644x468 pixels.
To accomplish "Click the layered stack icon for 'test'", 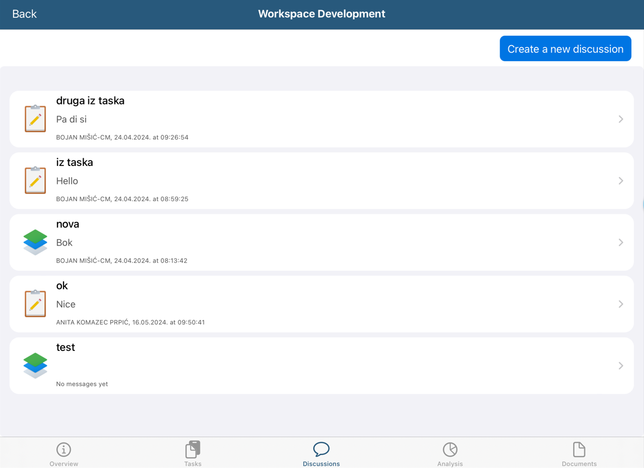I will click(x=35, y=365).
